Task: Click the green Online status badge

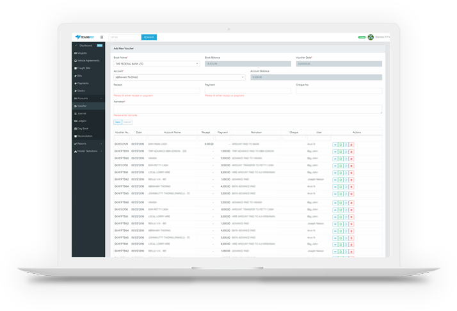Action: point(362,37)
